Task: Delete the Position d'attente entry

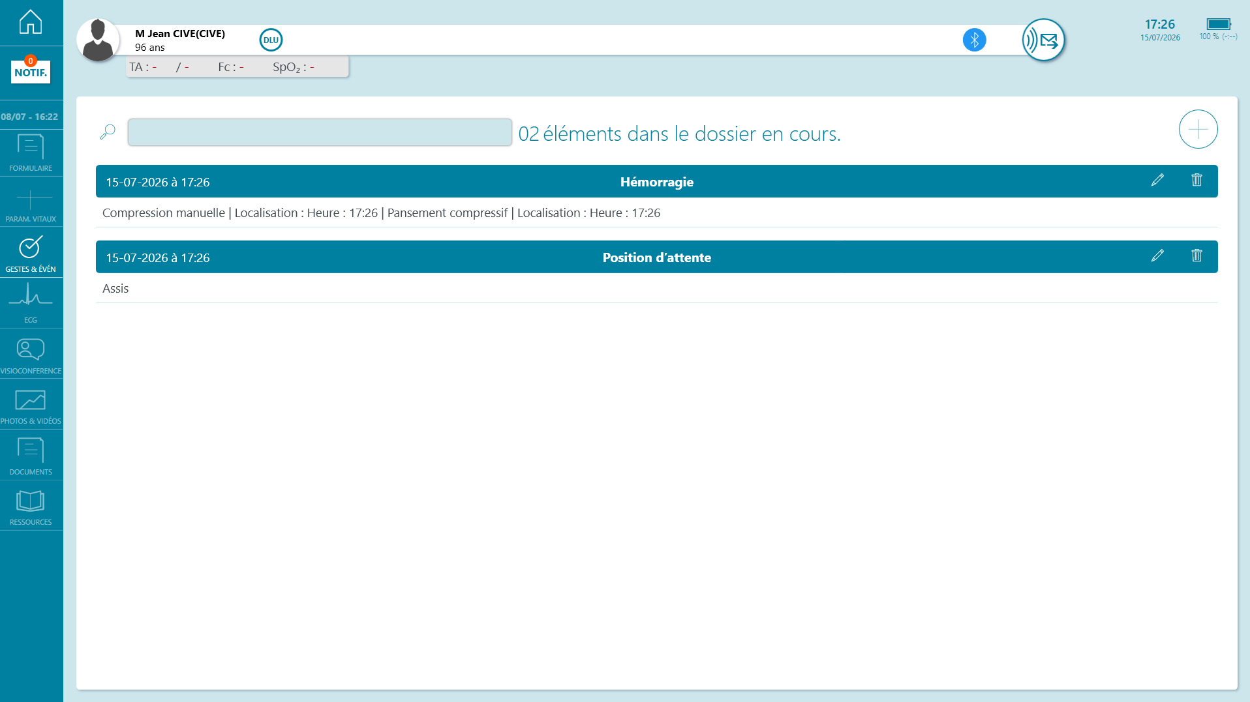Action: pyautogui.click(x=1197, y=256)
